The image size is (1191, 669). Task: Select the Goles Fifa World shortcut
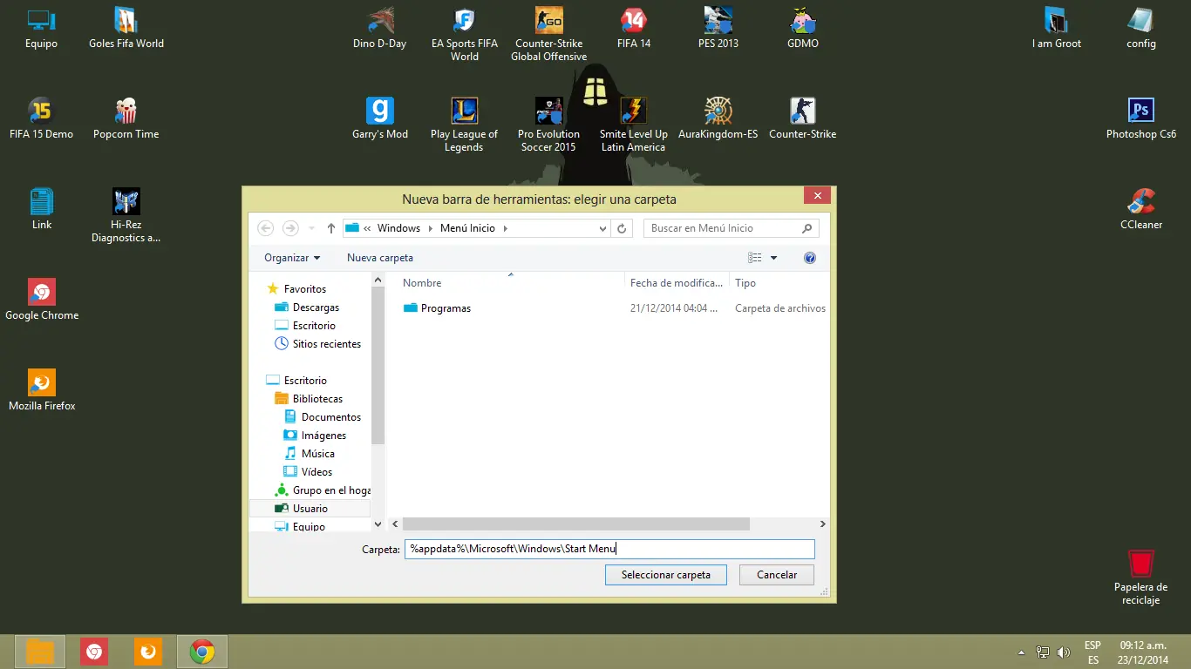coord(126,28)
